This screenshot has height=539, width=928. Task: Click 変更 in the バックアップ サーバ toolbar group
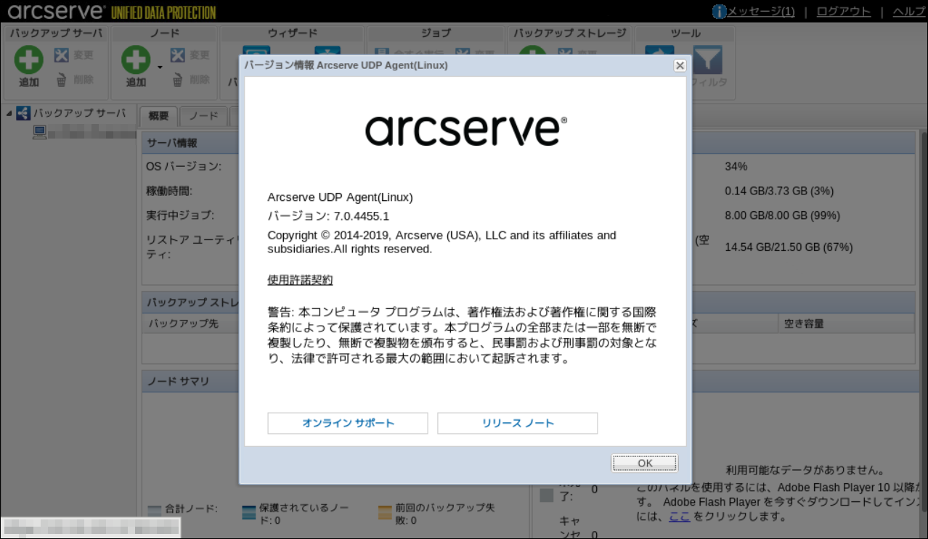pos(73,55)
